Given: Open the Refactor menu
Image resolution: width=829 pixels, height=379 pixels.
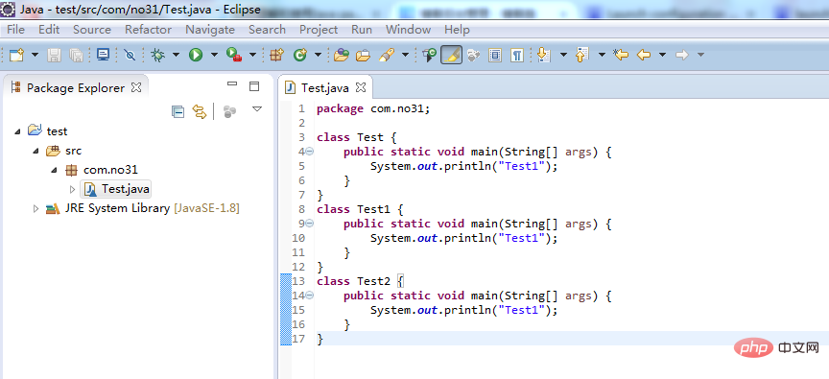Looking at the screenshot, I should (148, 30).
